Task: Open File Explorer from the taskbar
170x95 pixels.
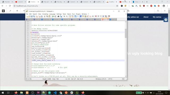Action: (22, 93)
